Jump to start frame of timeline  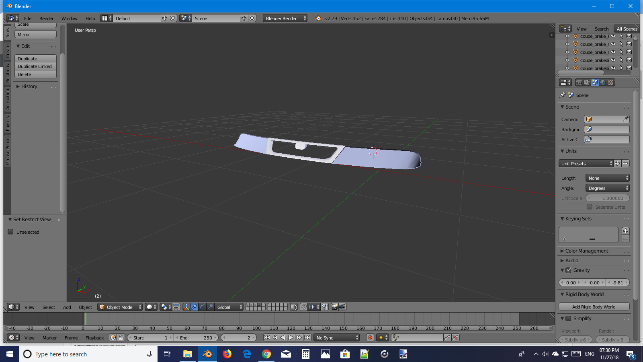click(x=267, y=337)
